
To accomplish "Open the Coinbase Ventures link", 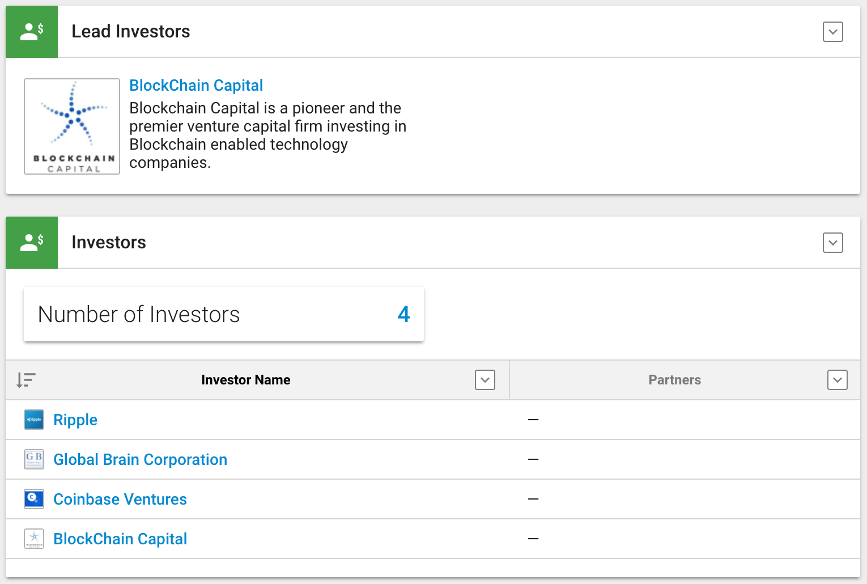I will pyautogui.click(x=120, y=499).
